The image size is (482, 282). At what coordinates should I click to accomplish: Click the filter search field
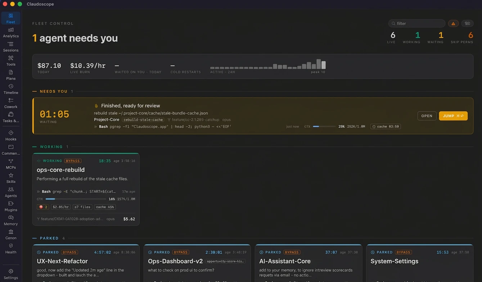click(x=417, y=23)
